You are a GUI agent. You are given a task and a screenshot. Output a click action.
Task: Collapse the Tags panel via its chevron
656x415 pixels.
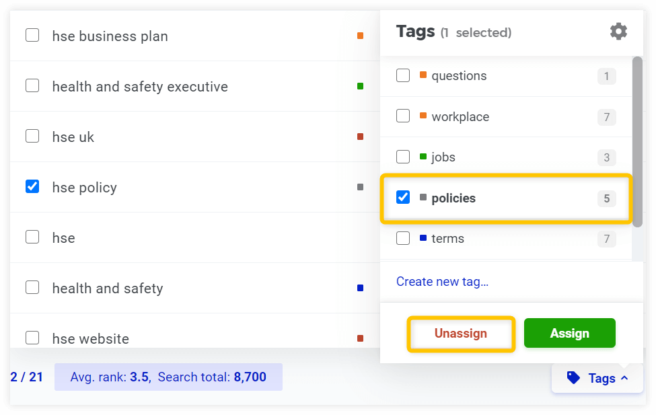[626, 377]
